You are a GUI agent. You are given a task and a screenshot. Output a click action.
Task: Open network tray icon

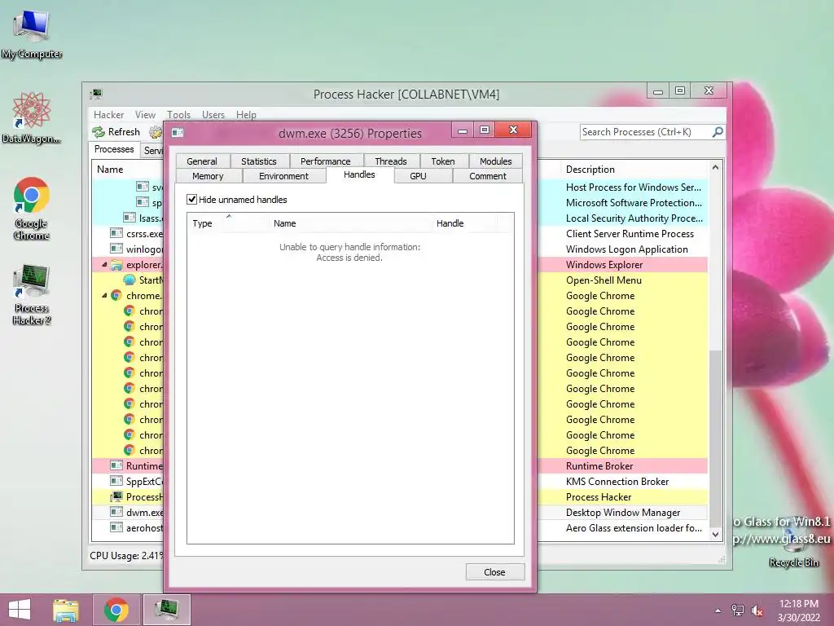[738, 611]
